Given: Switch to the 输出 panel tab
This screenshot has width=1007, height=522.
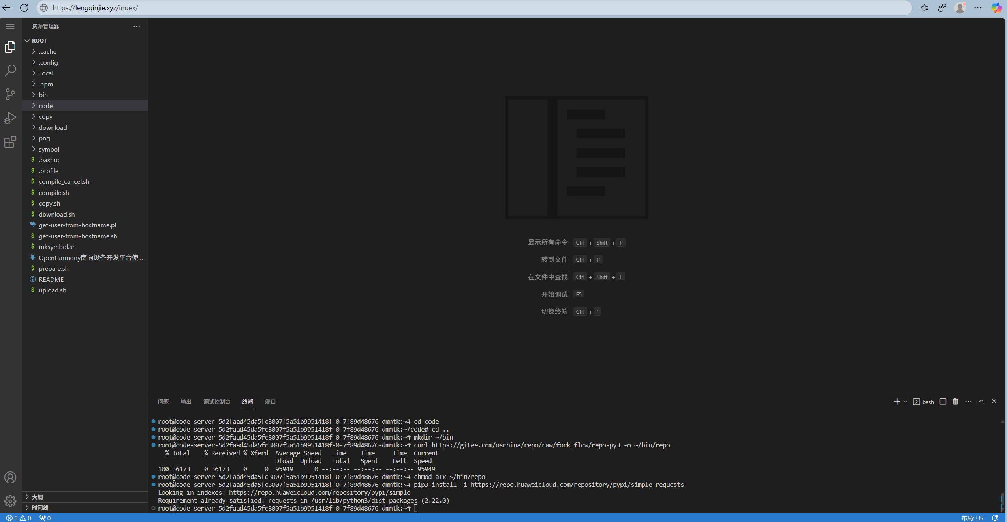Looking at the screenshot, I should click(186, 401).
